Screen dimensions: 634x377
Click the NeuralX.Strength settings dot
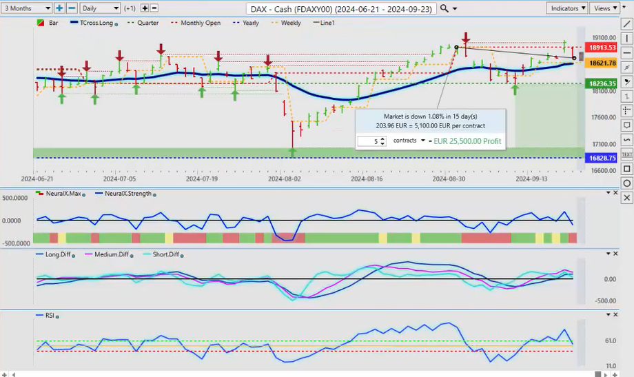coord(154,194)
